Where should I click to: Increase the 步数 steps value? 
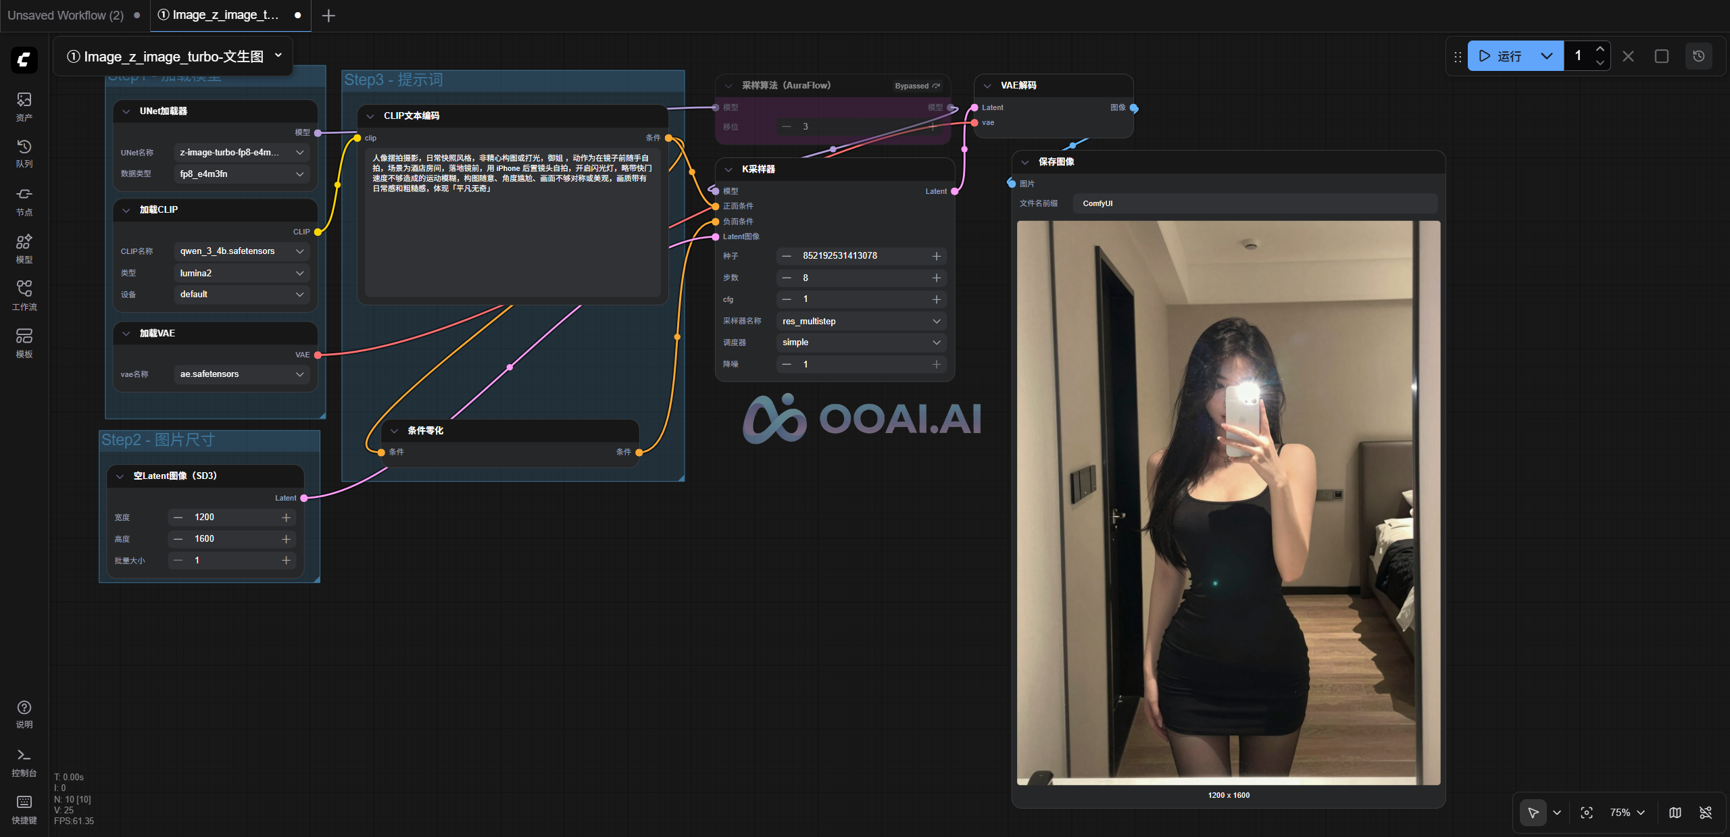click(x=936, y=278)
